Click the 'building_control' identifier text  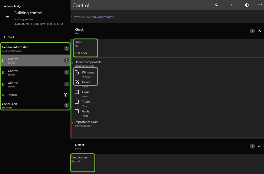tap(24, 19)
